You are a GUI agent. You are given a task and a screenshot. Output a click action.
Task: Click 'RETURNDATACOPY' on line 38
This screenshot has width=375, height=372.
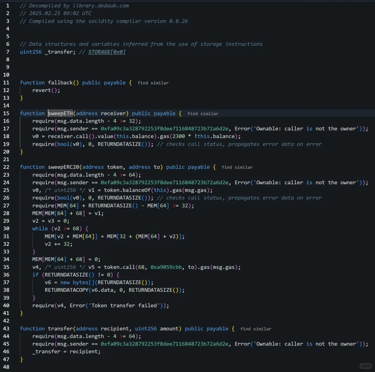[66, 290]
